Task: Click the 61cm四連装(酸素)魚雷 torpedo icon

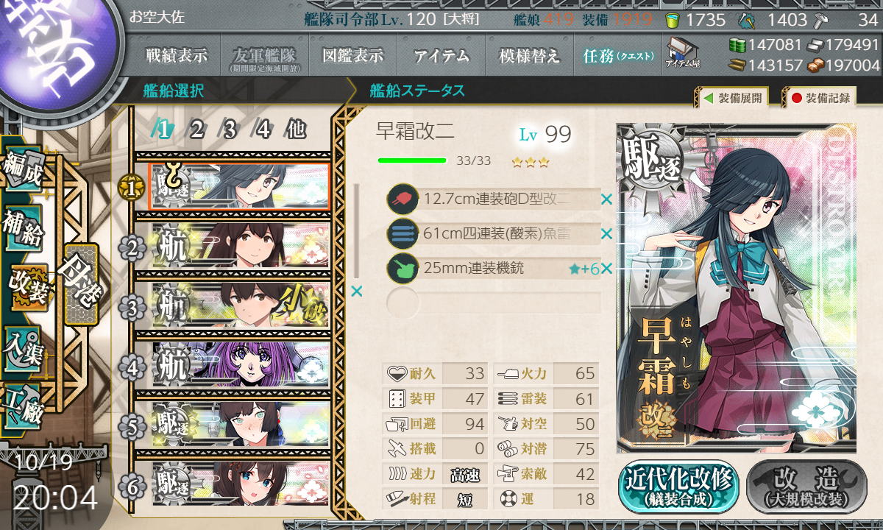Action: [x=403, y=234]
